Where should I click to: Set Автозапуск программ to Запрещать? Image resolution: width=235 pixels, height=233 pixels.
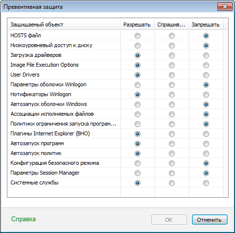point(206,144)
